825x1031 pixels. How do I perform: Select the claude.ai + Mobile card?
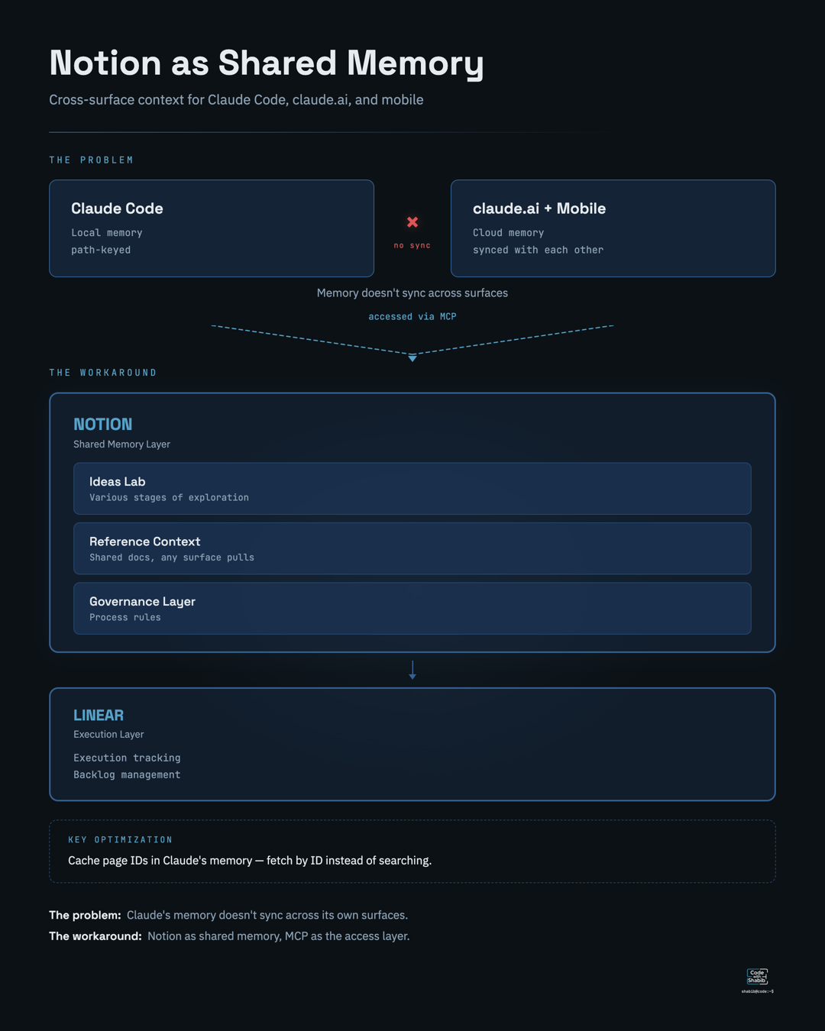click(x=613, y=228)
